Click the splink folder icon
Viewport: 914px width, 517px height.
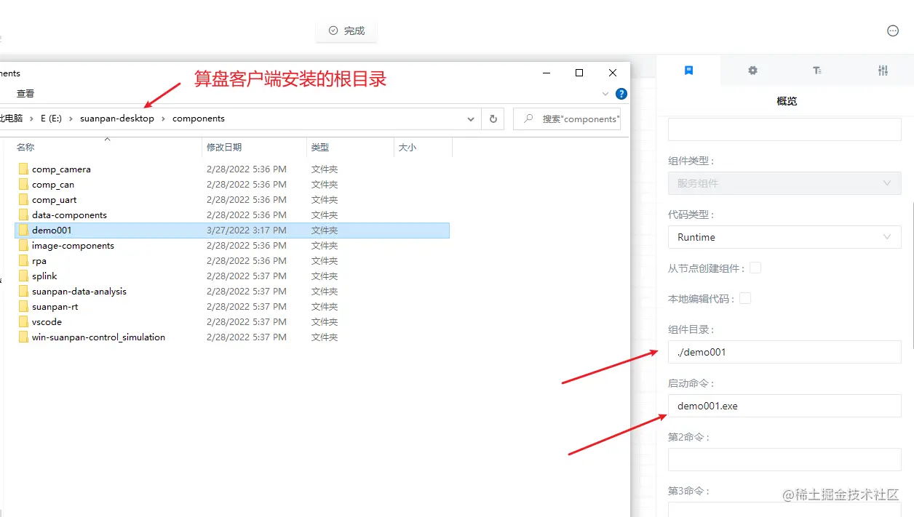tap(24, 276)
